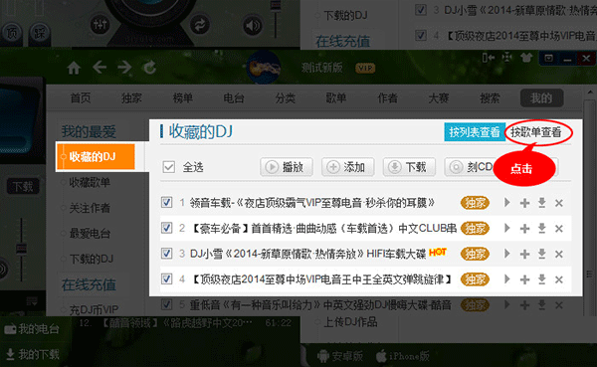This screenshot has width=597, height=367.
Task: Play track 4 【顶级夜店2014】
Action: 506,279
